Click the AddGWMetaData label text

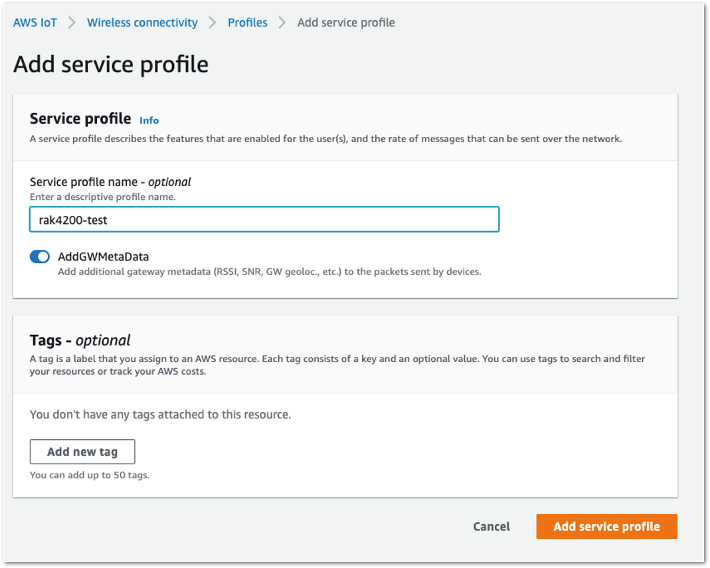[103, 257]
